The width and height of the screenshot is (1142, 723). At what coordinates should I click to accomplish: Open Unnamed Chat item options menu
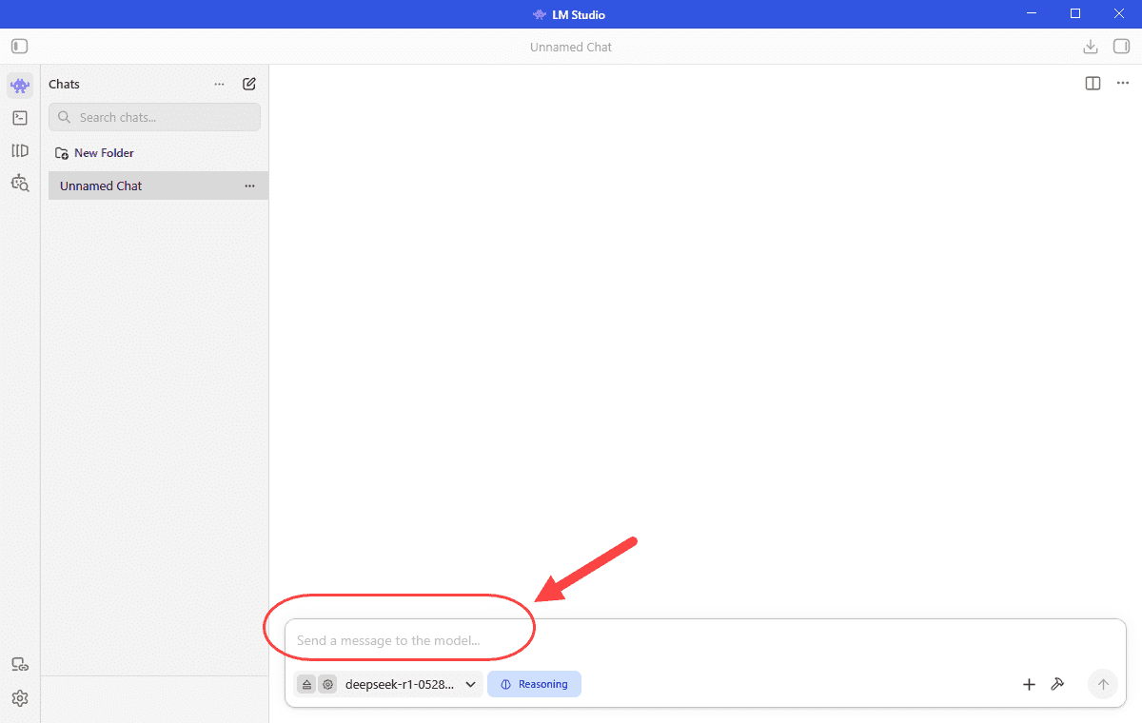point(249,186)
